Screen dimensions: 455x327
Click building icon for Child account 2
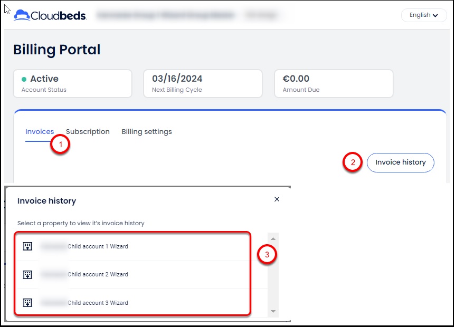click(x=28, y=274)
